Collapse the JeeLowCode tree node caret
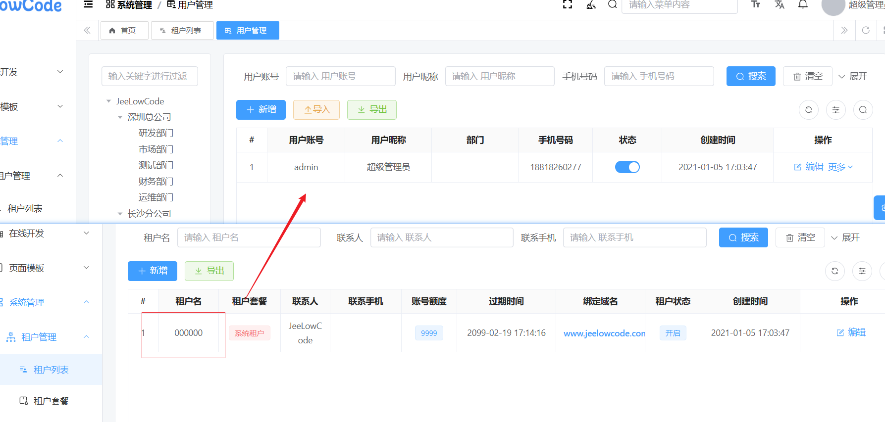 pyautogui.click(x=108, y=101)
